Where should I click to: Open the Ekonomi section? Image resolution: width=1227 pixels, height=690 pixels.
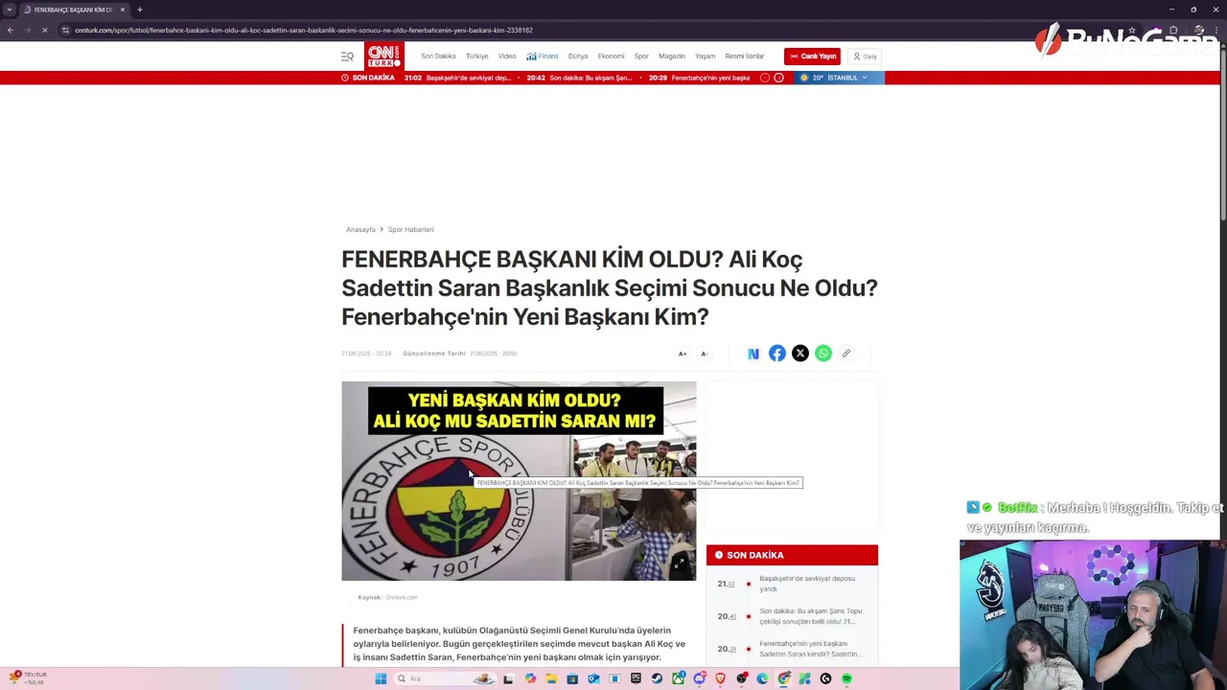click(611, 57)
